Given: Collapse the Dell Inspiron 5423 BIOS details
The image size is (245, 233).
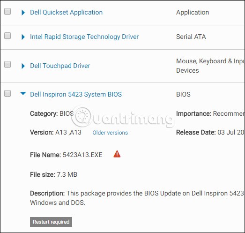Looking at the screenshot, I should 23,93.
